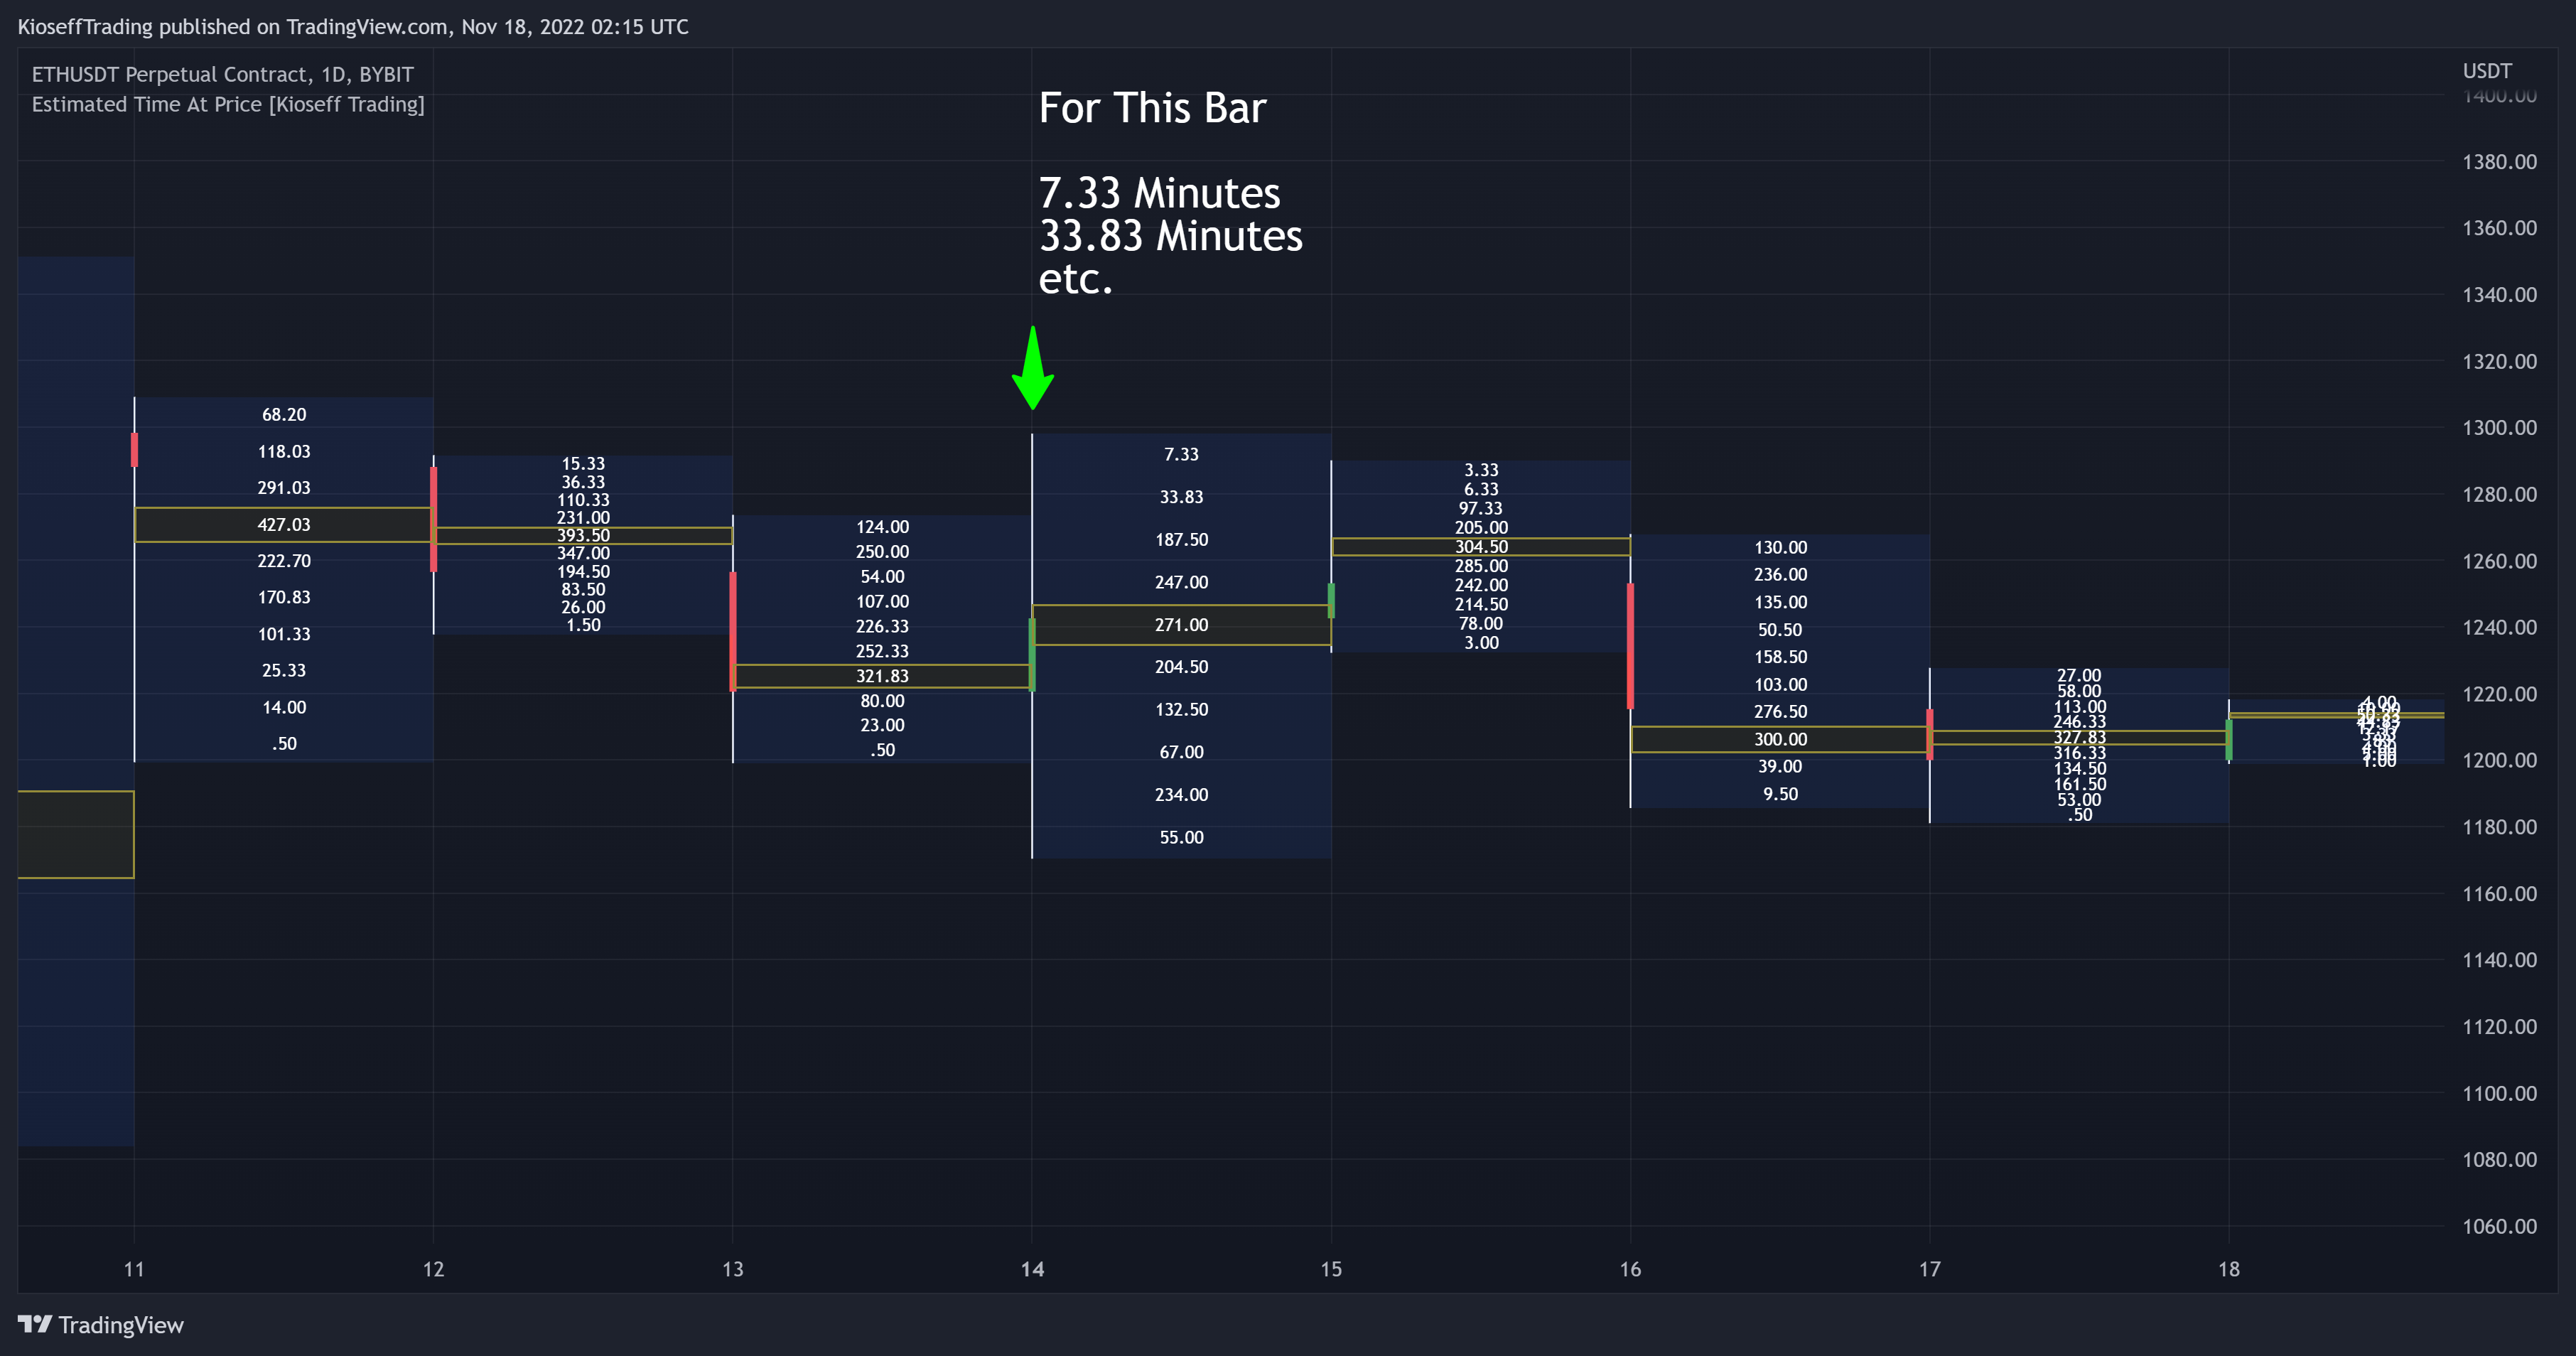Click the 1060.00 price axis label

tap(2499, 1226)
